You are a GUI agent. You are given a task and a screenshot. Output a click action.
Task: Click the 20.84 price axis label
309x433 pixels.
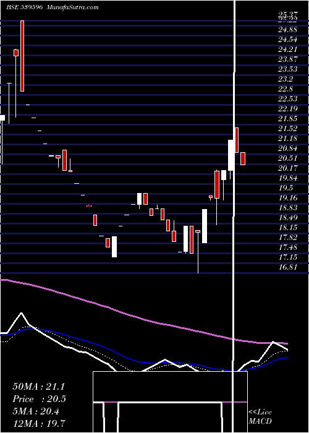pyautogui.click(x=288, y=148)
